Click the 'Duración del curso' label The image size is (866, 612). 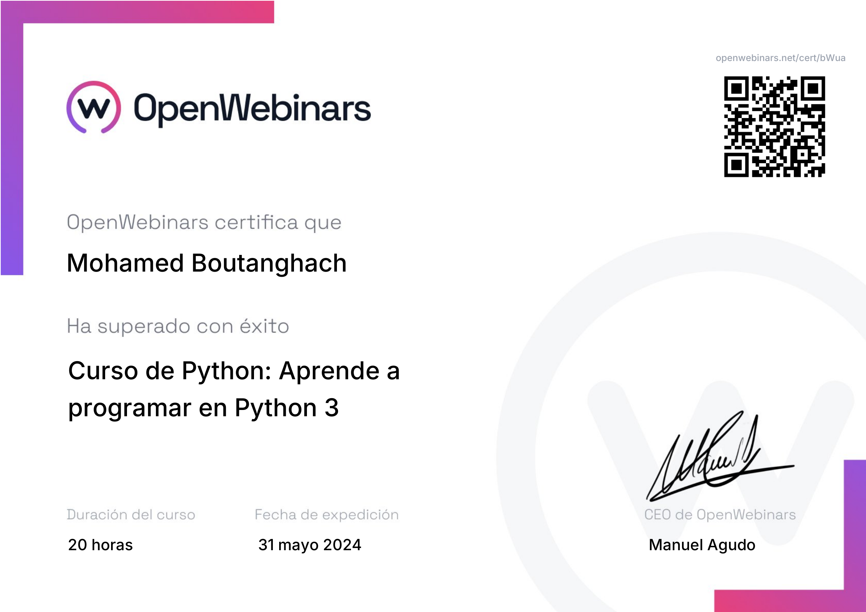131,515
